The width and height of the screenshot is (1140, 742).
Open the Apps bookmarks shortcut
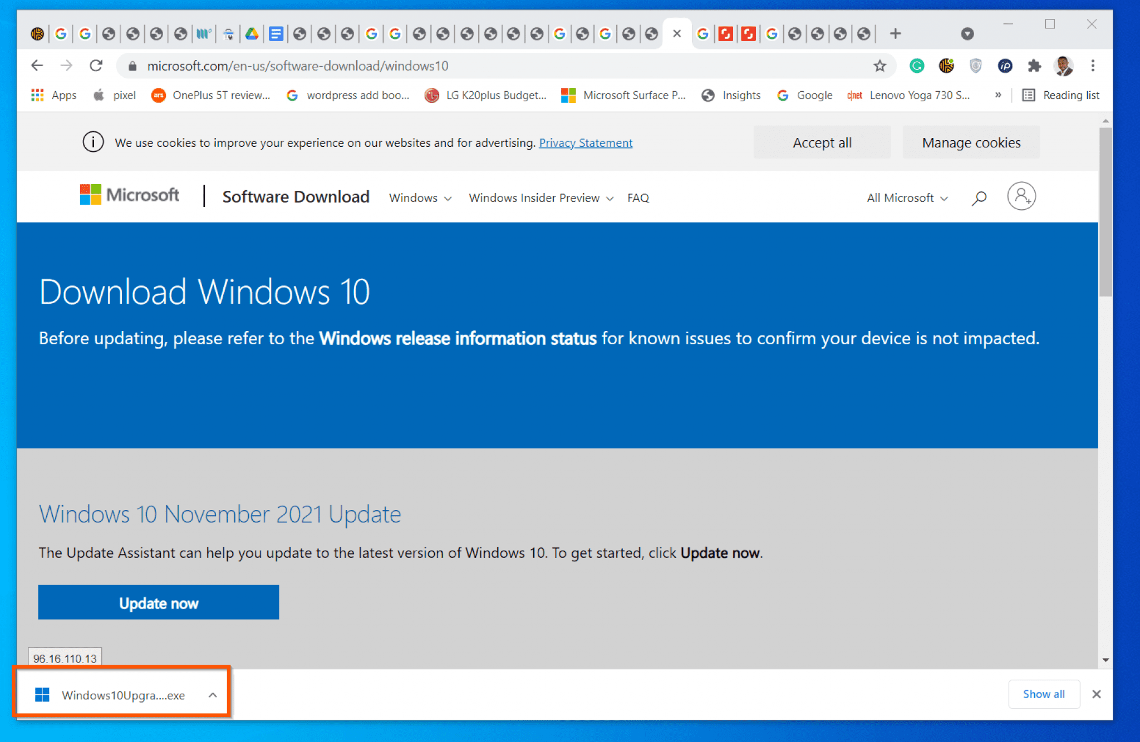54,95
